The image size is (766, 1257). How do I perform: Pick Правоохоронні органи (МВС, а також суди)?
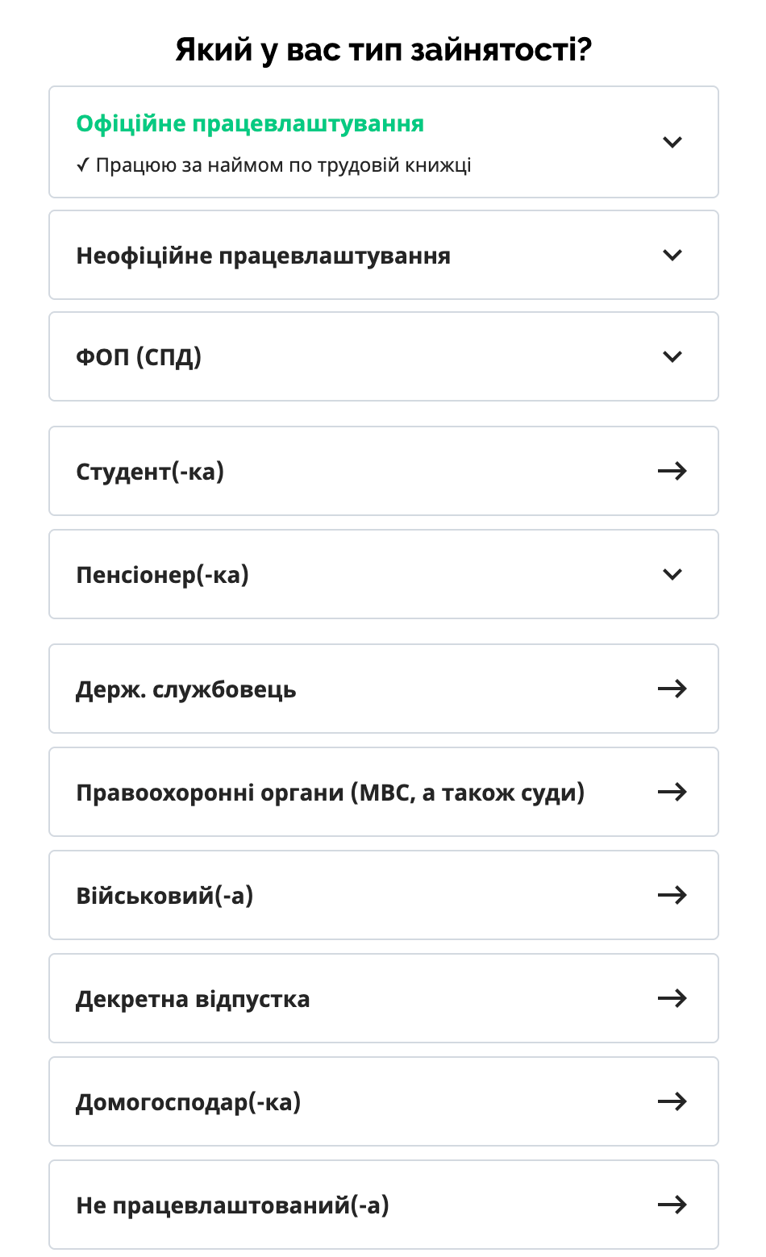coord(330,793)
